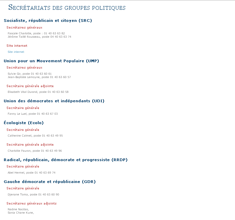235x220 pixels.
Task: Select the name Sonia Chane Kune
Action: pyautogui.click(x=20, y=213)
